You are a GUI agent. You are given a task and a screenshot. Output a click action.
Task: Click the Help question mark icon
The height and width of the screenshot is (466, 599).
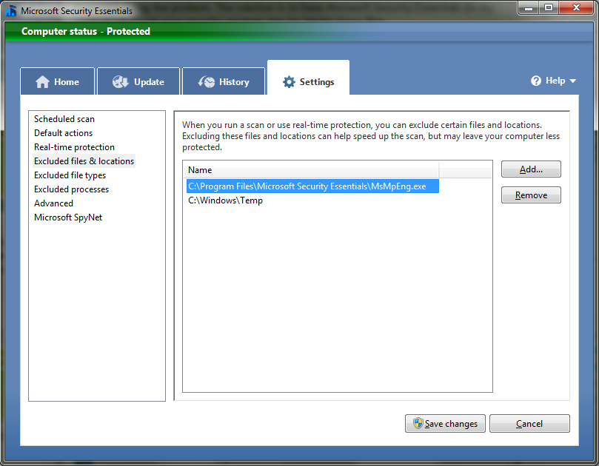536,81
